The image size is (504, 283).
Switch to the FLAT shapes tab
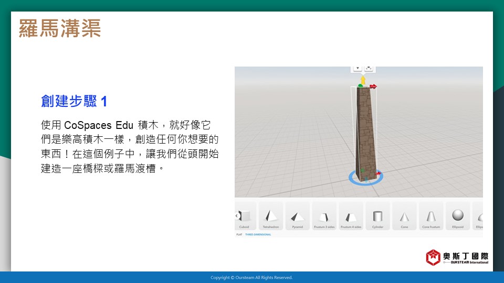tap(239, 235)
